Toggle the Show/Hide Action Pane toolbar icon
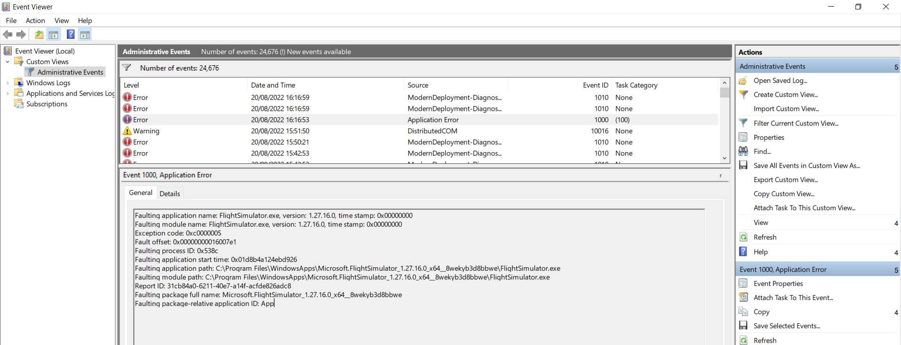The width and height of the screenshot is (901, 345). coord(85,34)
